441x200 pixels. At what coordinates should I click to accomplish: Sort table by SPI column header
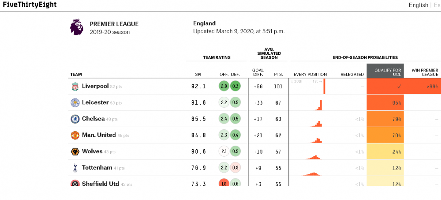198,75
